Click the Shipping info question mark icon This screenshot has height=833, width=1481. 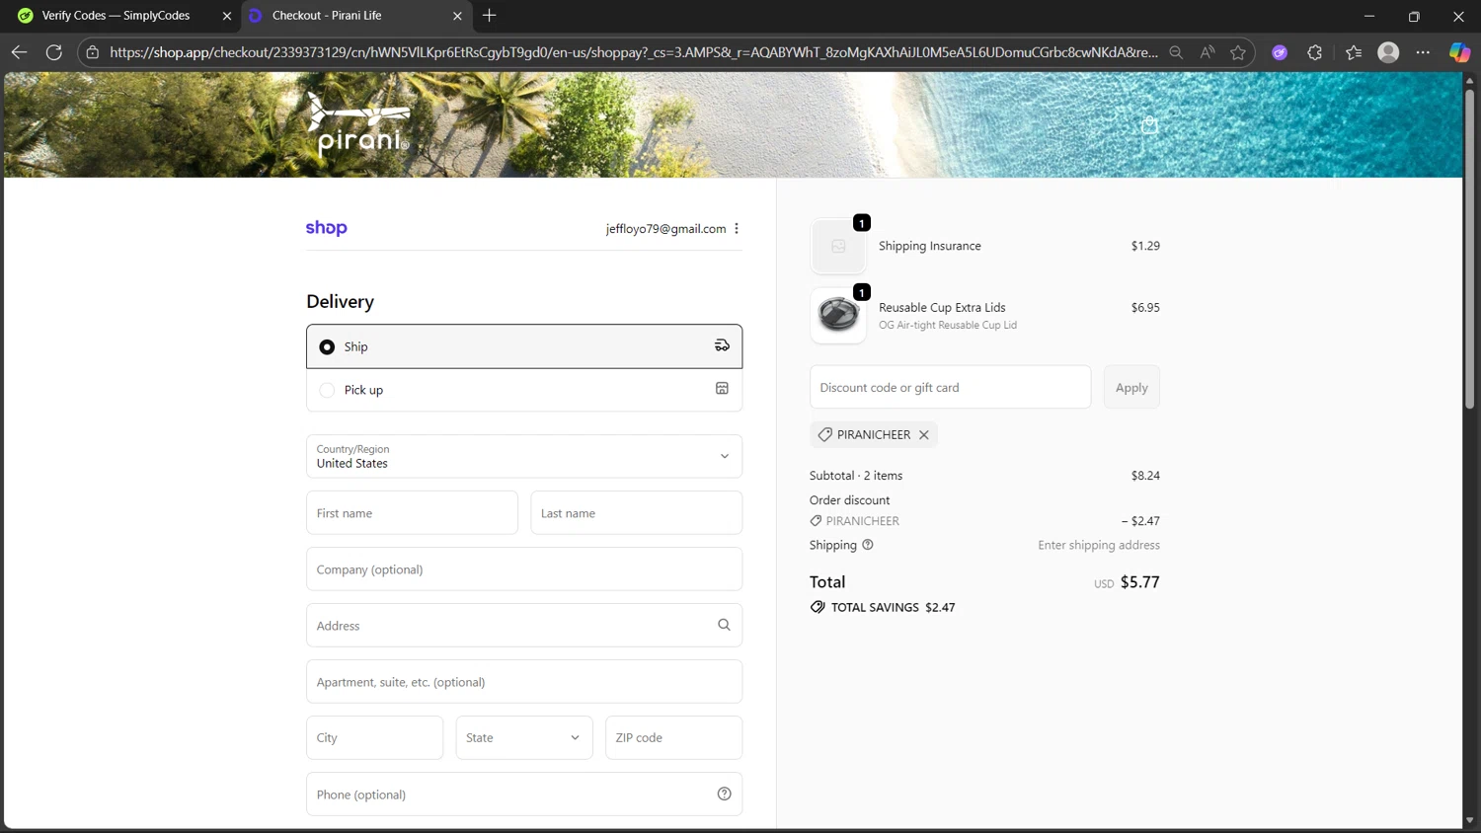(x=868, y=545)
